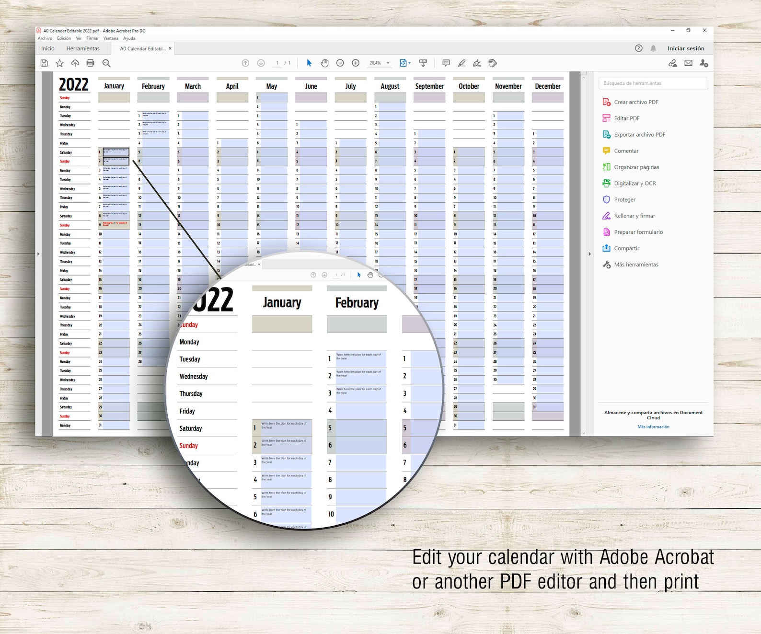Click the September month header text
Image resolution: width=761 pixels, height=634 pixels.
pos(429,86)
